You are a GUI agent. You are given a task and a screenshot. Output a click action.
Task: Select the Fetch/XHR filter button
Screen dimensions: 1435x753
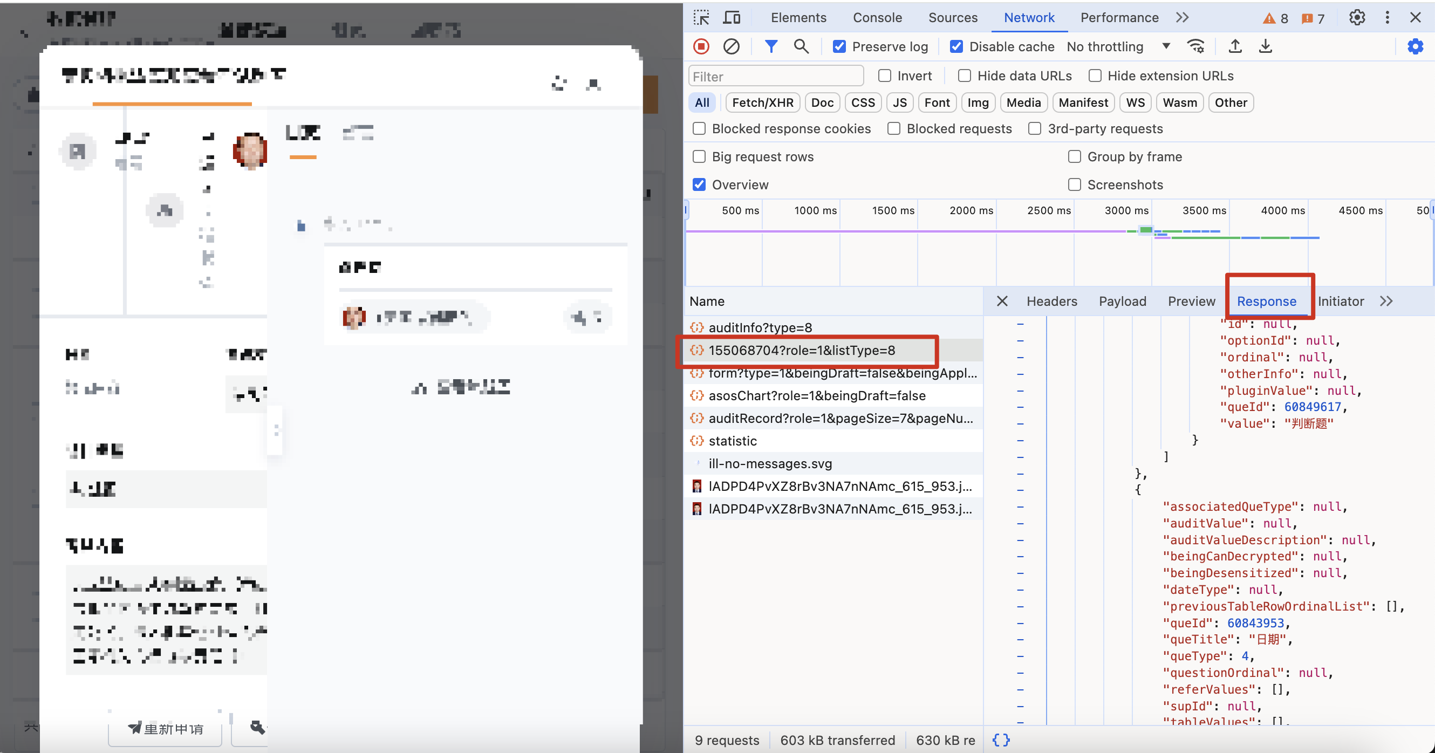tap(763, 102)
